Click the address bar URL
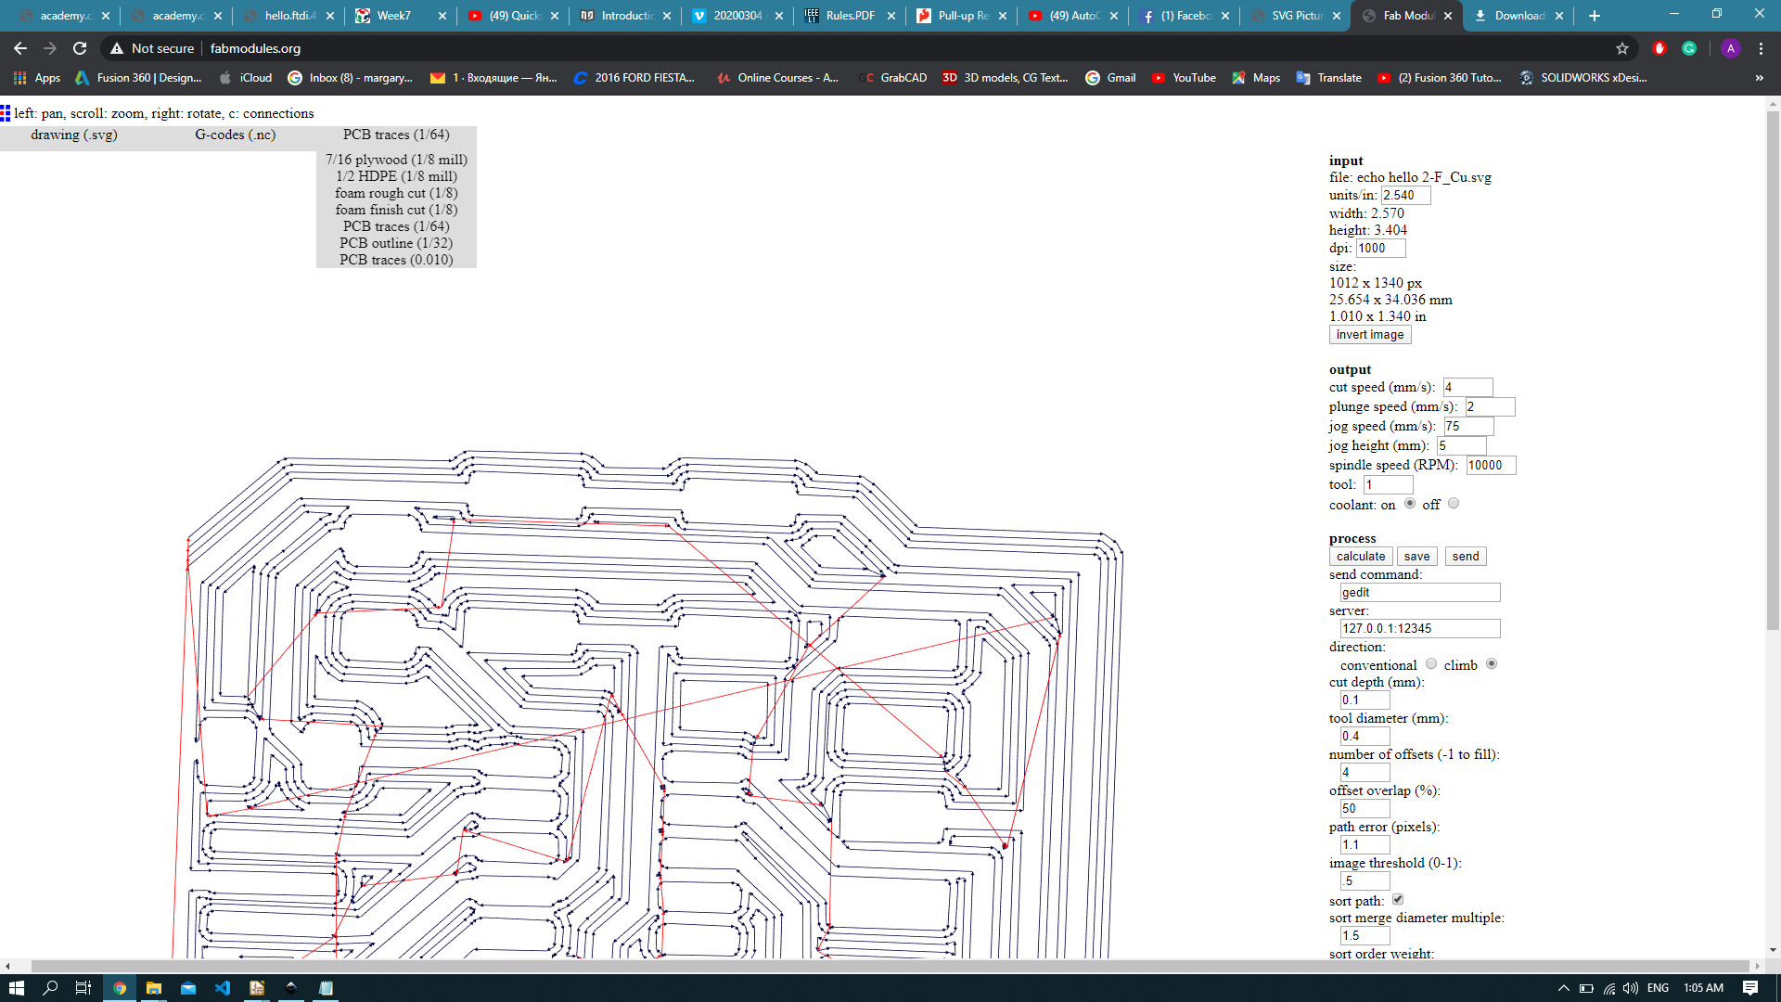Screen dimensions: 1781x1002 click(255, 48)
